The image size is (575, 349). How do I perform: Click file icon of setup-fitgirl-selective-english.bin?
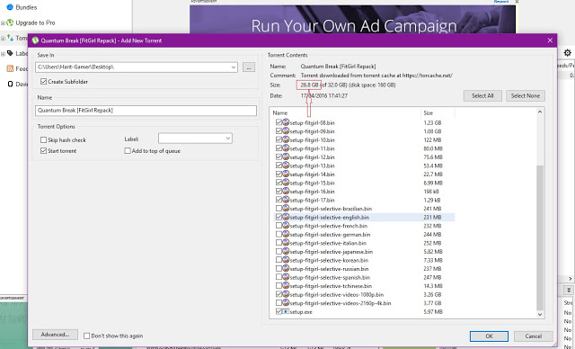[286, 217]
